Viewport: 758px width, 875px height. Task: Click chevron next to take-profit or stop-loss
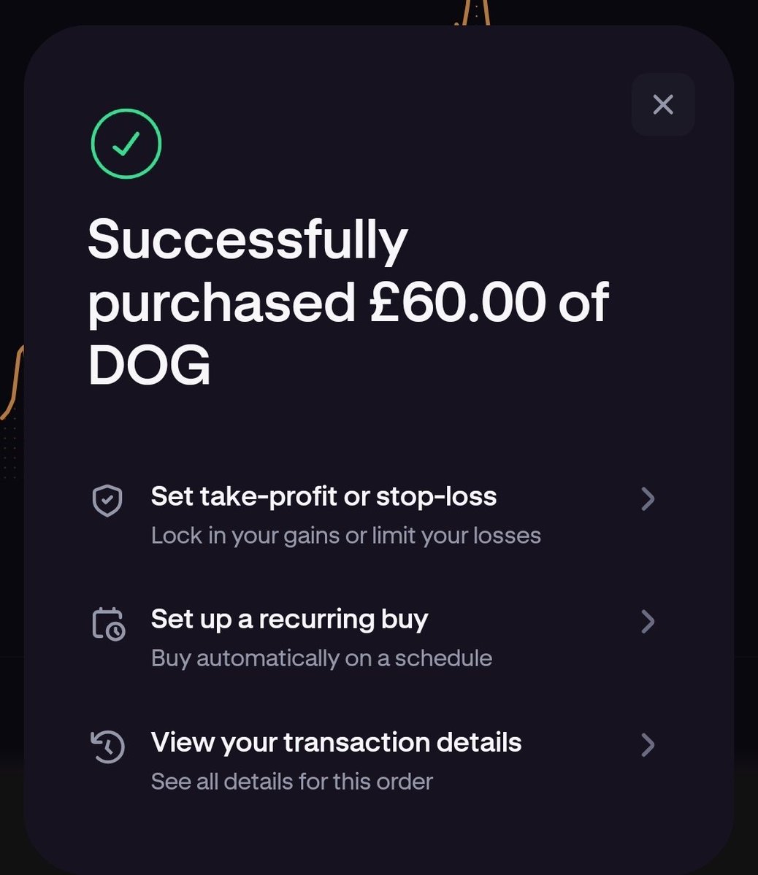pos(647,499)
